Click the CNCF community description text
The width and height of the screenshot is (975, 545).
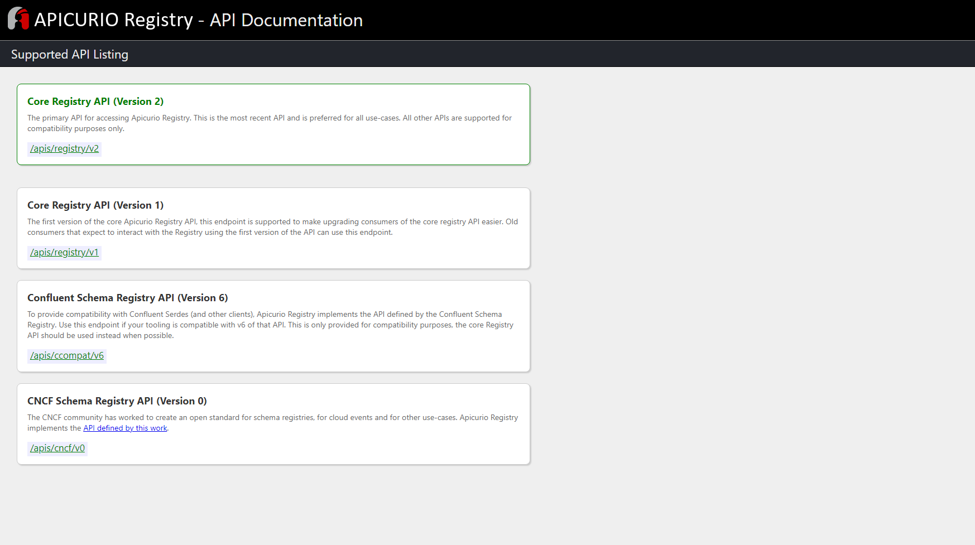(272, 422)
